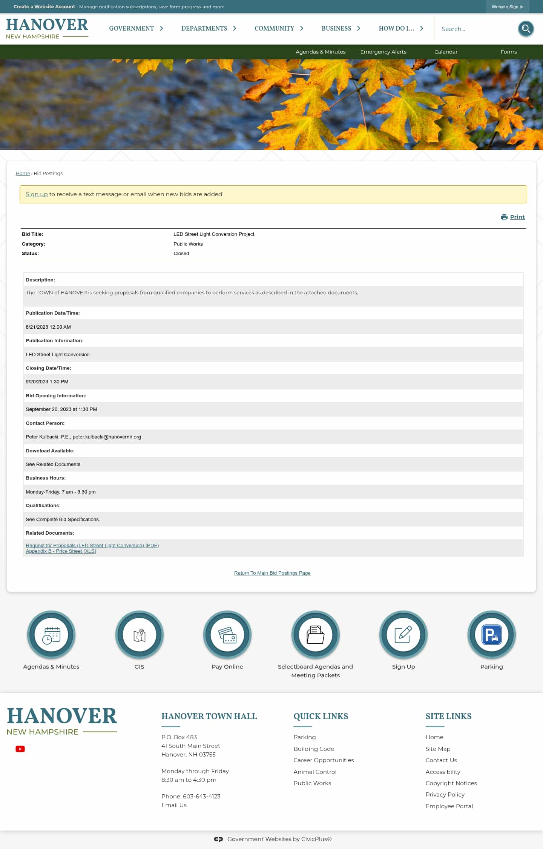The width and height of the screenshot is (543, 849).
Task: Open Accessibility site link
Action: click(x=443, y=772)
